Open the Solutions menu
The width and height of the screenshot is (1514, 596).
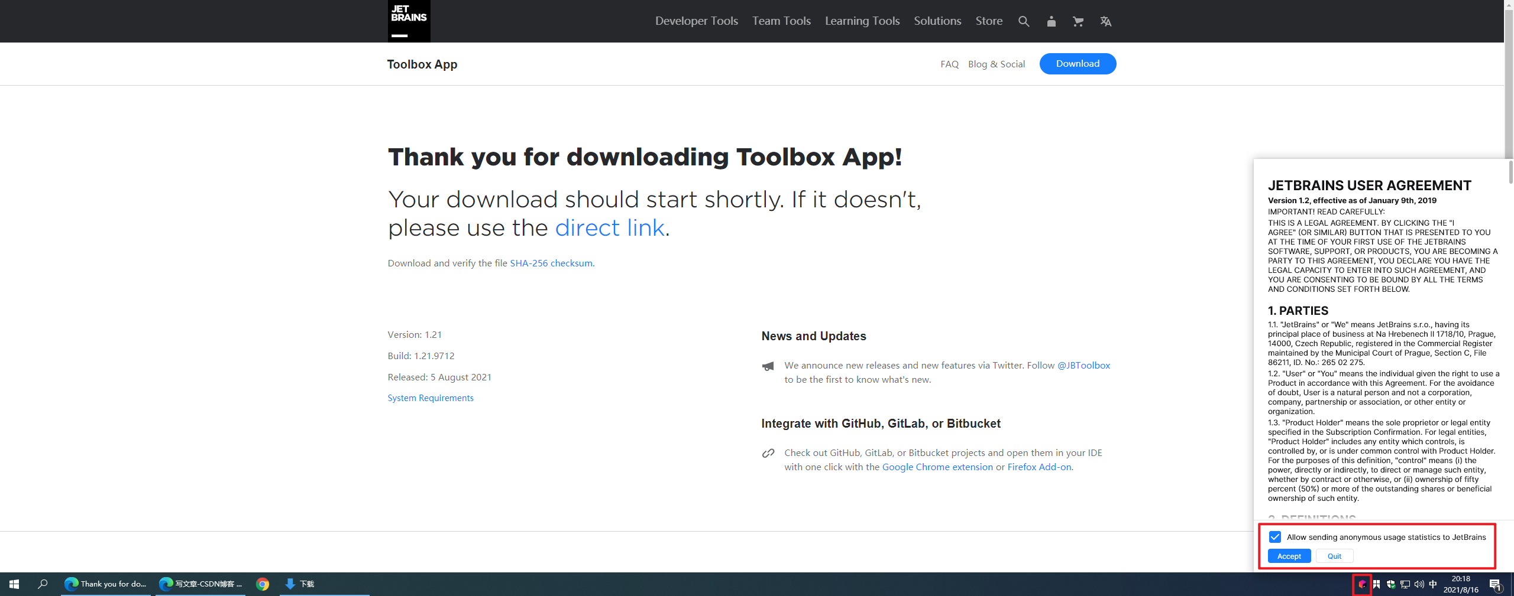tap(937, 21)
